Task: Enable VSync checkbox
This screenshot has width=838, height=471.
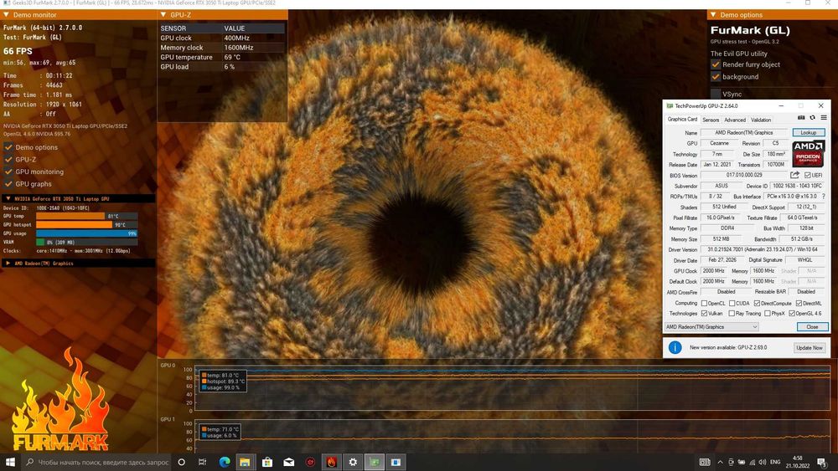Action: tap(716, 94)
